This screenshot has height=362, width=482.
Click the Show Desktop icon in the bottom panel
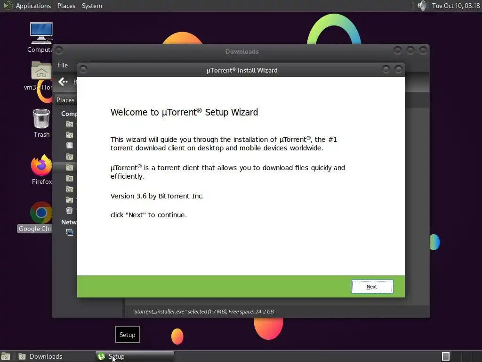(x=6, y=356)
